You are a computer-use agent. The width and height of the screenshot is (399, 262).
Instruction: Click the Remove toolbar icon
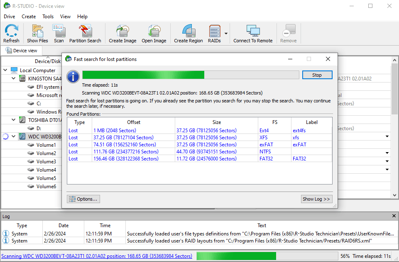288,33
